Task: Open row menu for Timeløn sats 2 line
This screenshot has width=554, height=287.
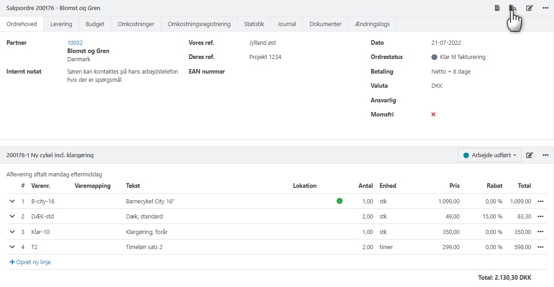Action: tap(540, 247)
